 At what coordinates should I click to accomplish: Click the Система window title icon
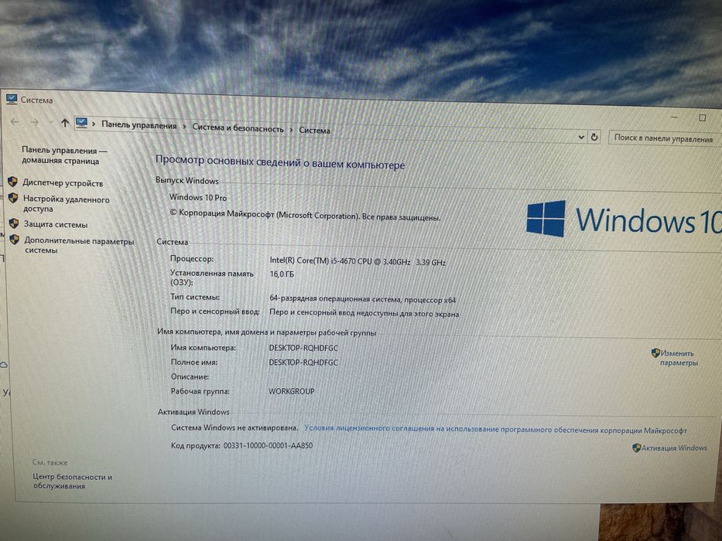[12, 99]
